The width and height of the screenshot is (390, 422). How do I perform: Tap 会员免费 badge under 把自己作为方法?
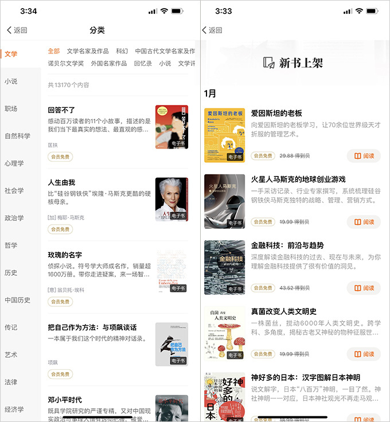point(60,374)
